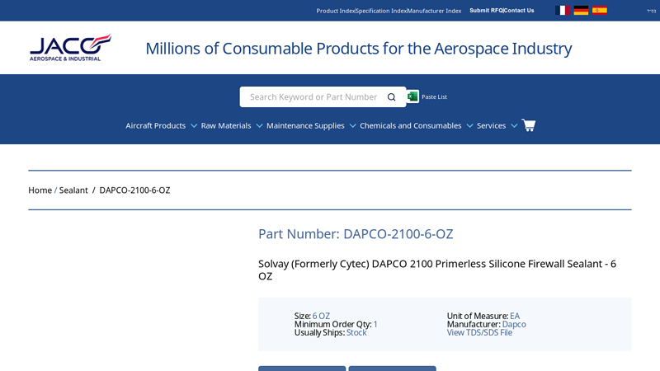The width and height of the screenshot is (660, 371).
Task: Click the JACO Aerospace & Industrial logo
Action: [x=70, y=48]
